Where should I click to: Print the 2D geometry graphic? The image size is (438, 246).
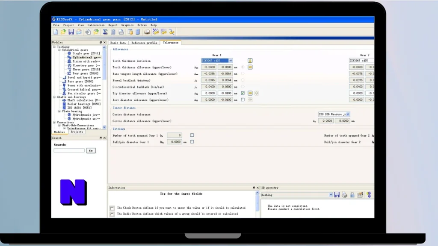point(344,195)
